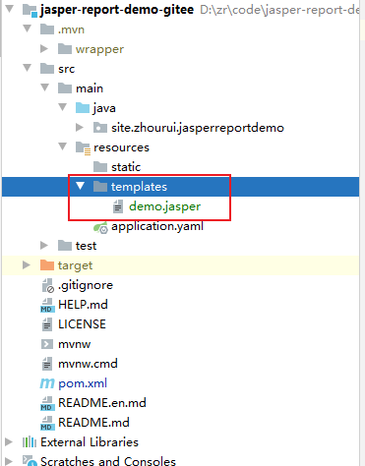Viewport: 365px width, 466px height.
Task: Click the project module folder icon
Action: click(30, 10)
